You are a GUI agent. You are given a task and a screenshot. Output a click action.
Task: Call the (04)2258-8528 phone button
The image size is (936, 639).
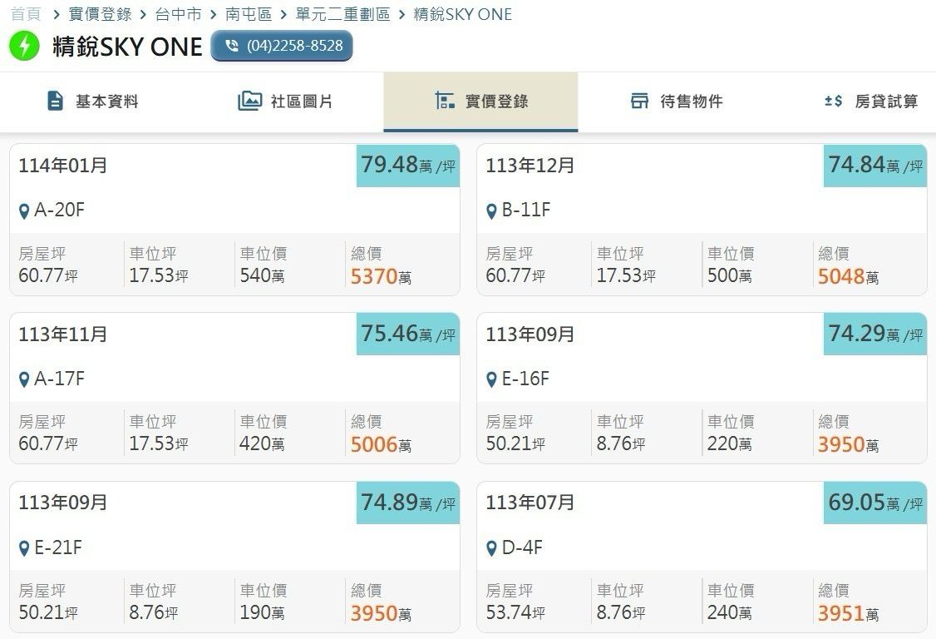pyautogui.click(x=282, y=46)
